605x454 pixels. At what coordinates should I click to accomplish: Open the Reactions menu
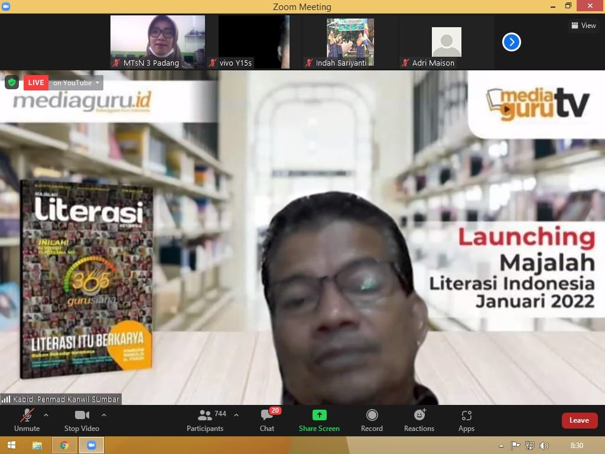tap(419, 416)
